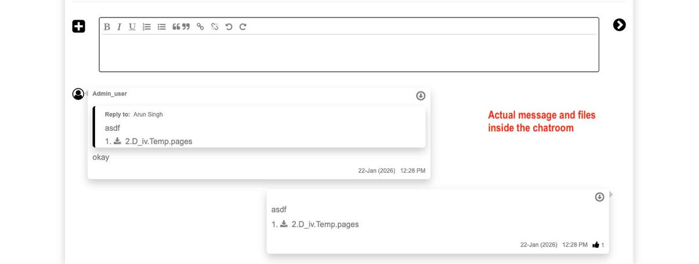Click the thumbs-up like icon
The image size is (699, 264).
tap(596, 245)
